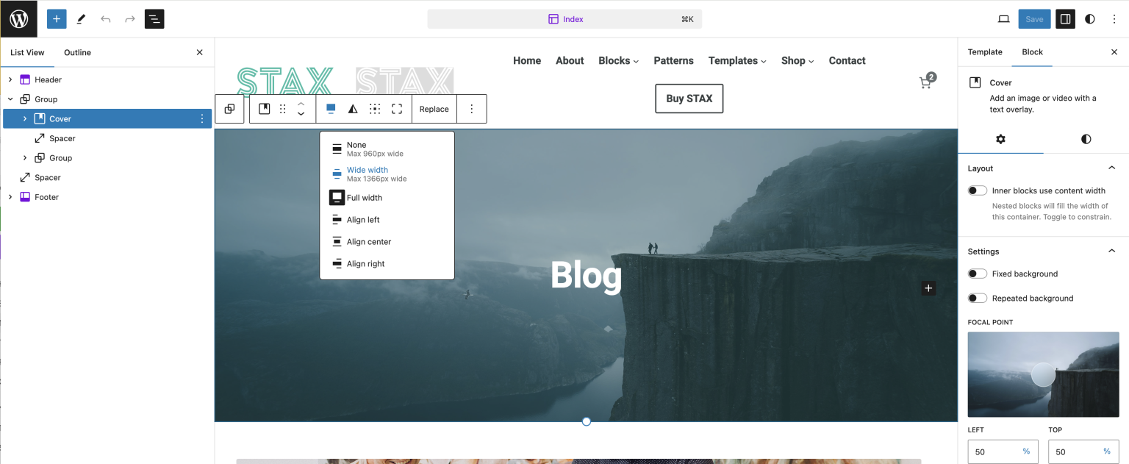
Task: Toggle the document overview list icon
Action: tap(154, 19)
